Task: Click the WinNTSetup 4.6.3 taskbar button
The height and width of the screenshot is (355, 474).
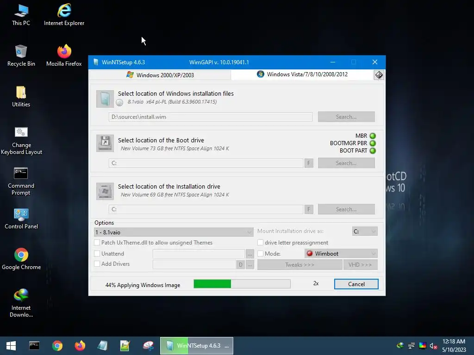Action: coord(196,346)
